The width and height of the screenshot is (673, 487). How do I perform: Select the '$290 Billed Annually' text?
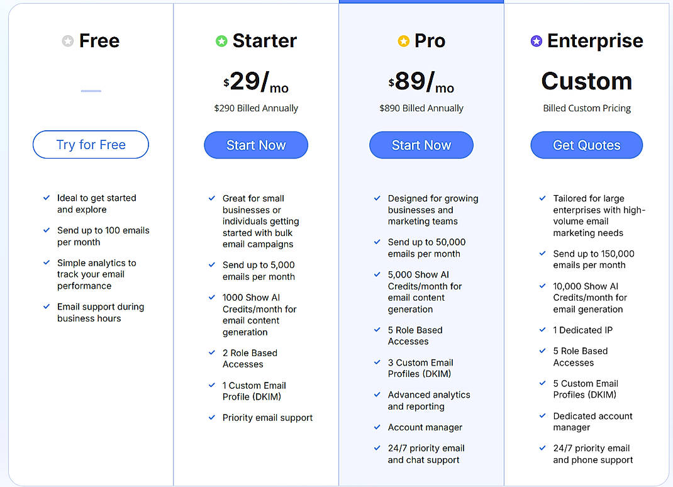click(255, 108)
